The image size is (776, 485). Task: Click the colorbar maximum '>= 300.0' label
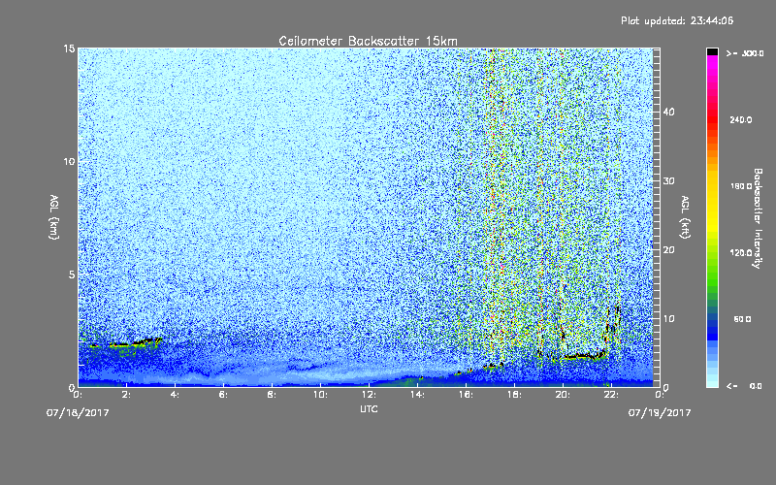coord(745,53)
